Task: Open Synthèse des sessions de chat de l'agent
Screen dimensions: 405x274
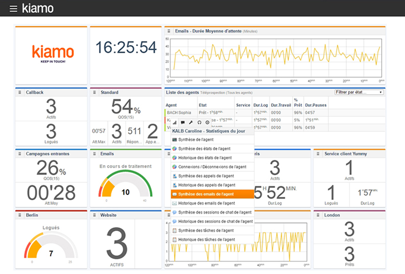Action: (213, 212)
